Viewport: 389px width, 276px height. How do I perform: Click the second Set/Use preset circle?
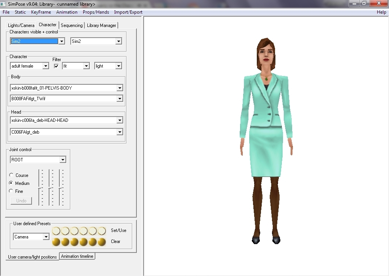coord(65,231)
